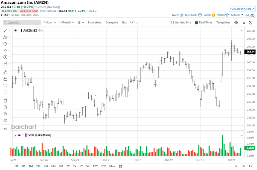Open the 1 Hour interval dropdown

50,22
